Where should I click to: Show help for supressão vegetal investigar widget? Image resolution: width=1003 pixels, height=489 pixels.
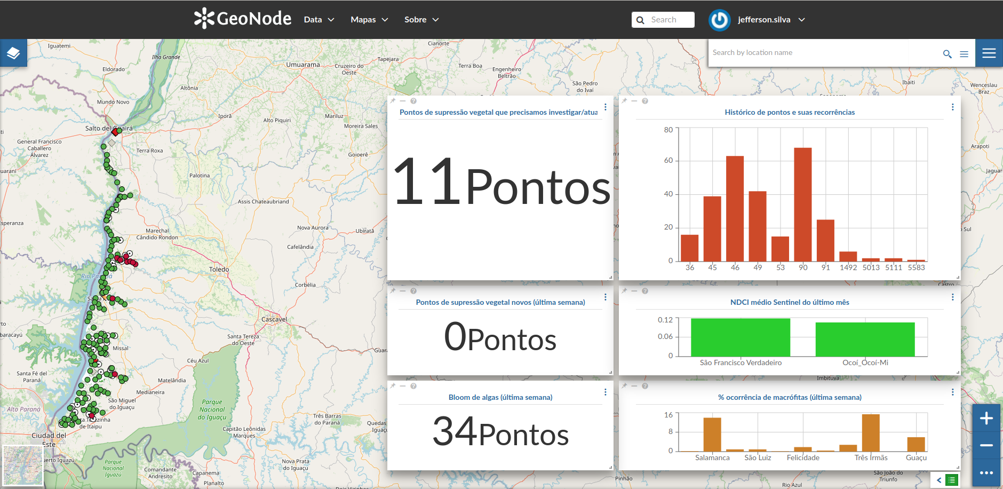[413, 101]
